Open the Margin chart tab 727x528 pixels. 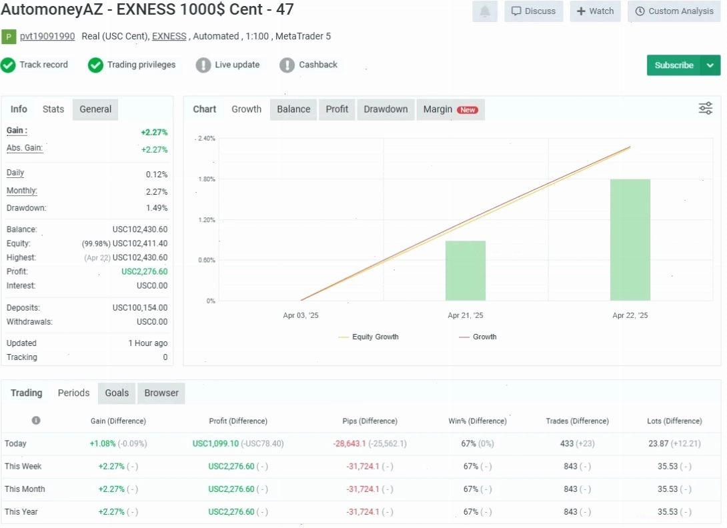[x=451, y=109]
